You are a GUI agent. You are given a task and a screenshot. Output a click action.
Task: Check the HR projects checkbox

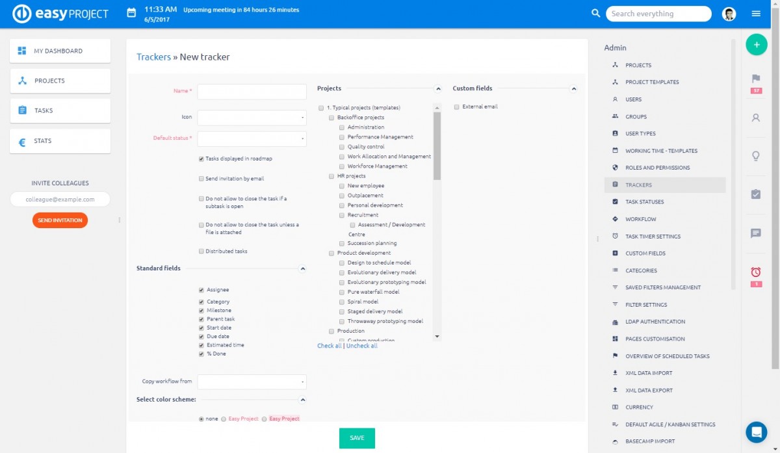331,175
